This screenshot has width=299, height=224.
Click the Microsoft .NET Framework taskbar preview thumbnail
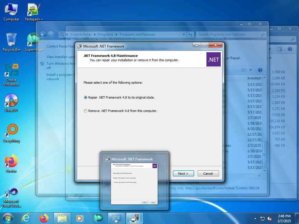coord(134,184)
